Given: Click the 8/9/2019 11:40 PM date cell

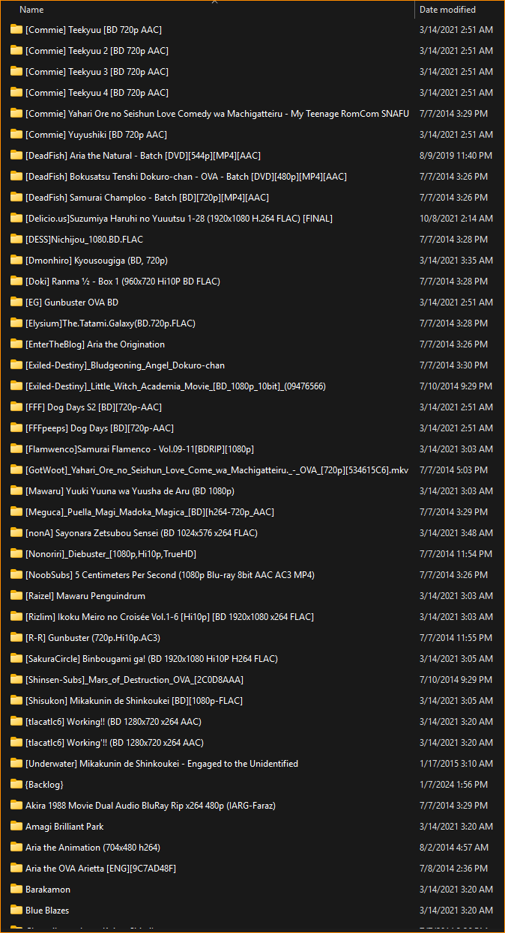Looking at the screenshot, I should [x=456, y=156].
